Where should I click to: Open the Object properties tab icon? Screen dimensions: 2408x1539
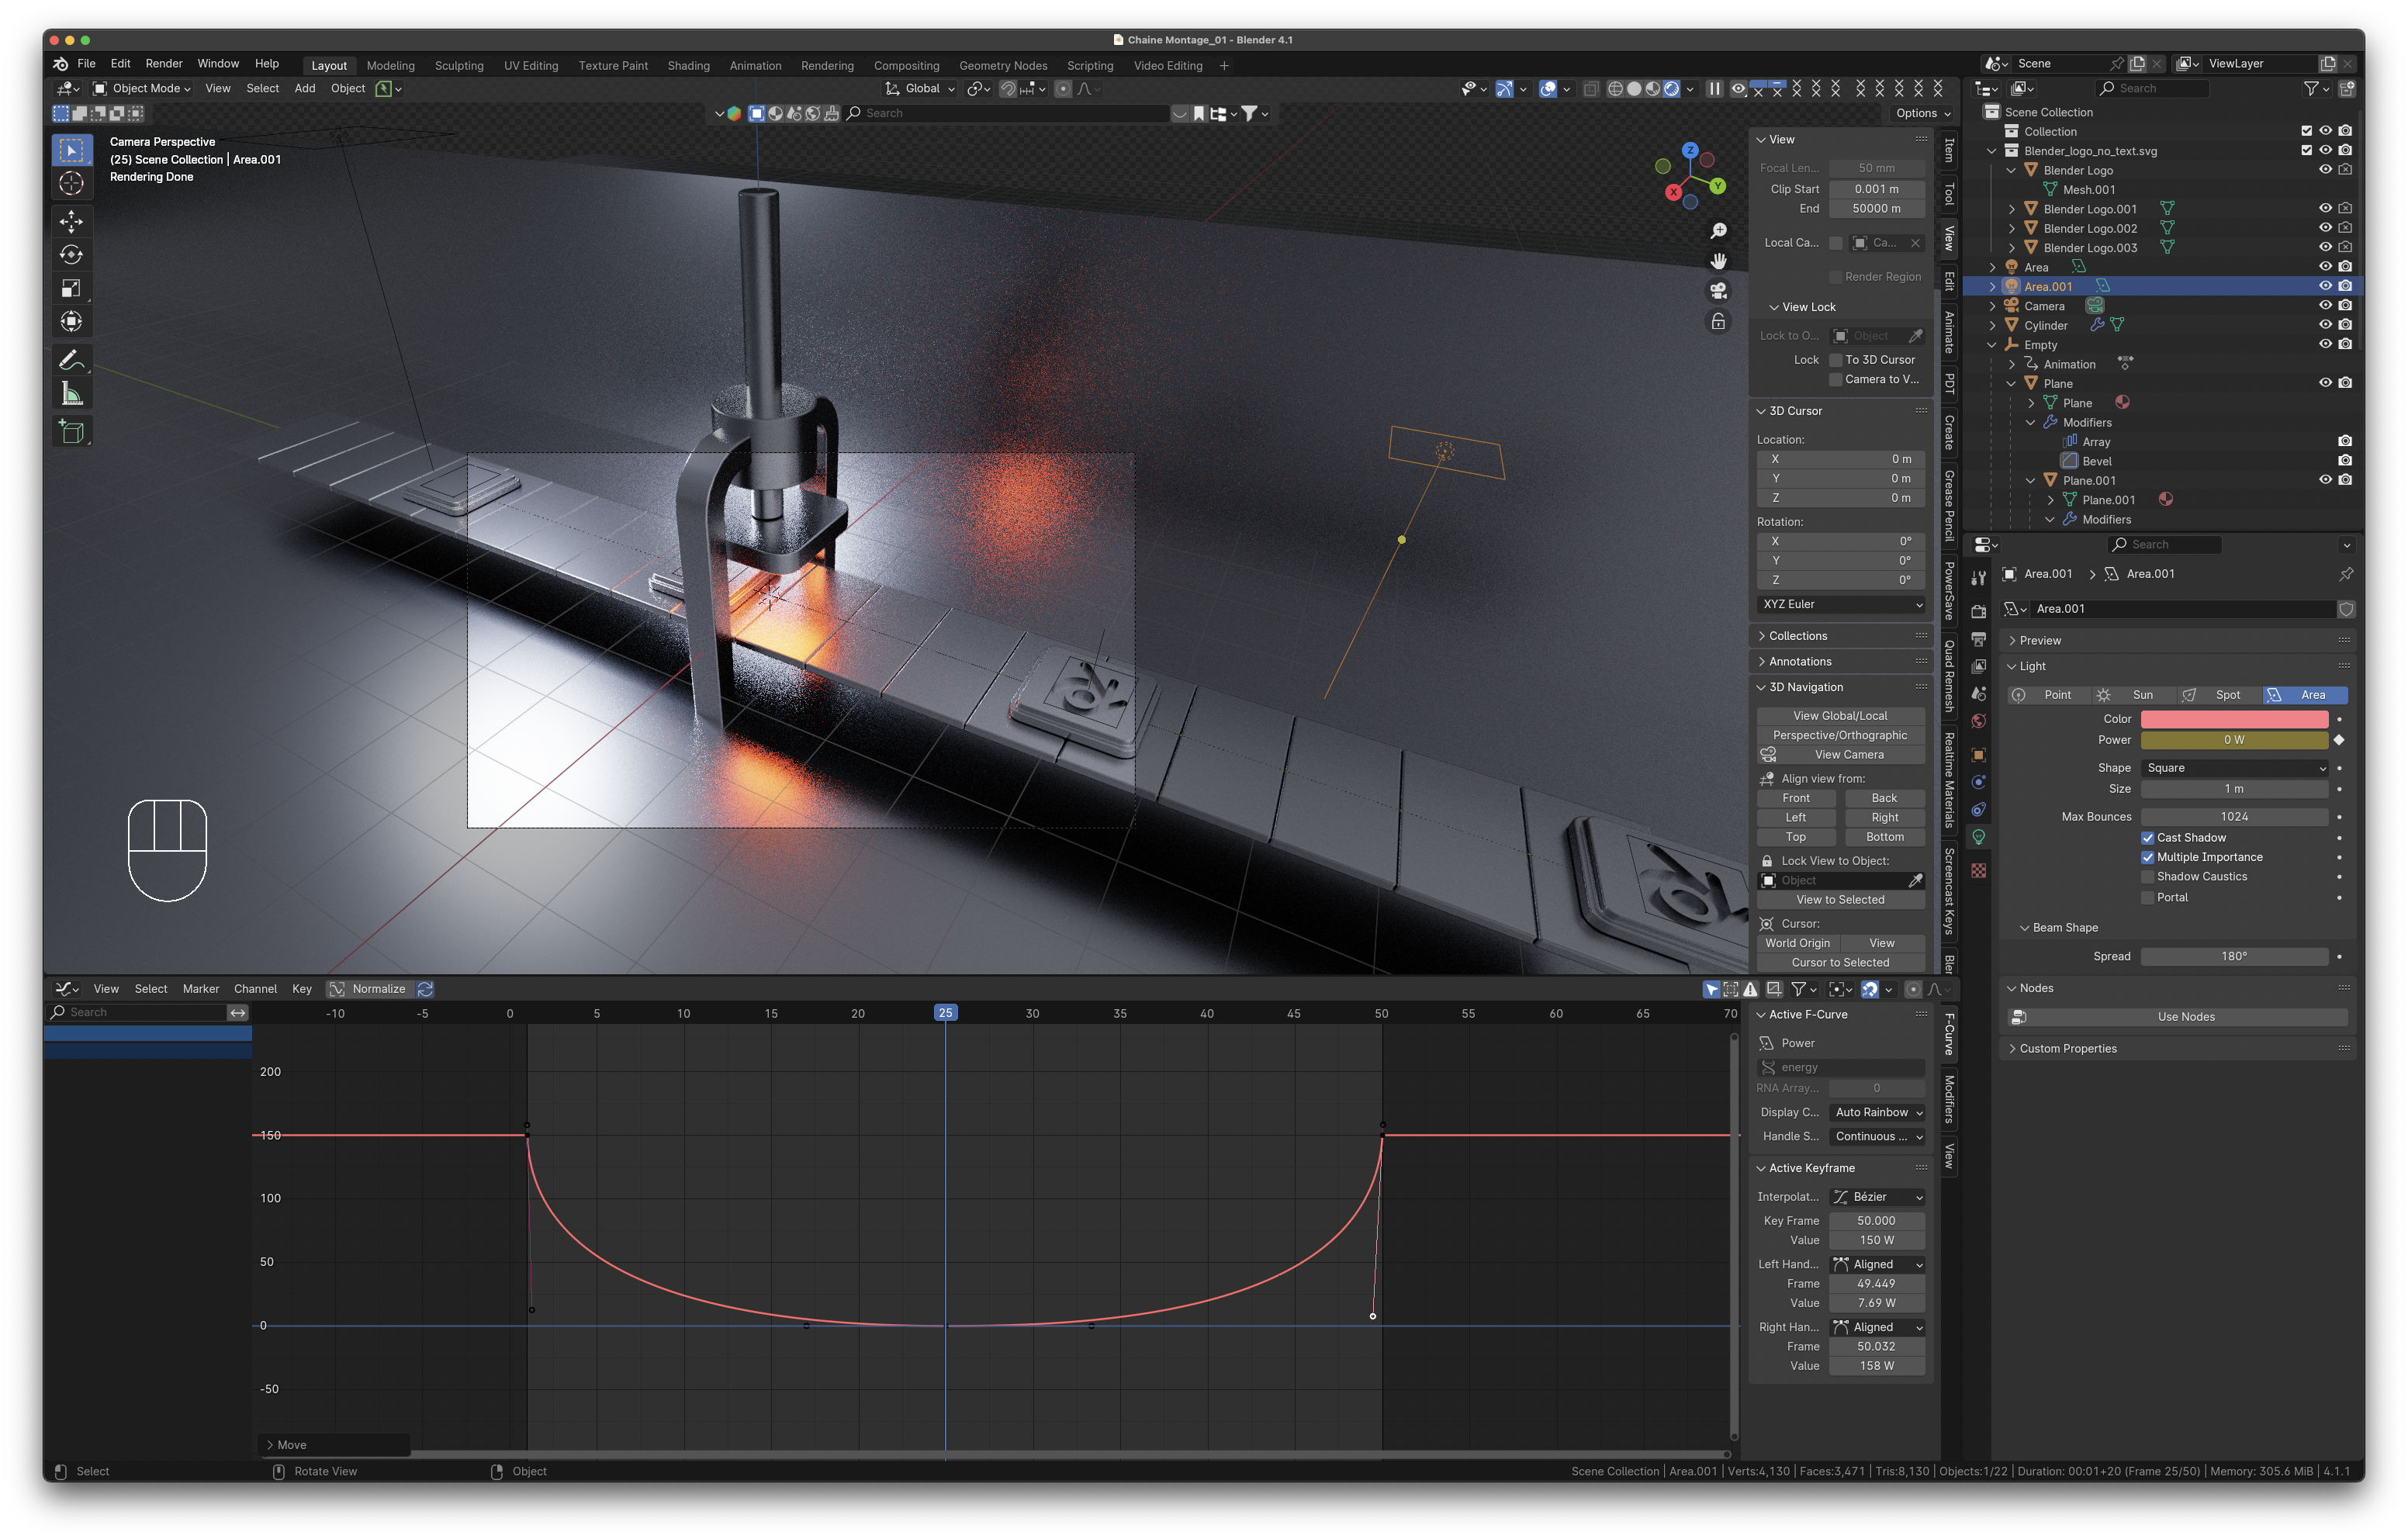pyautogui.click(x=1978, y=755)
